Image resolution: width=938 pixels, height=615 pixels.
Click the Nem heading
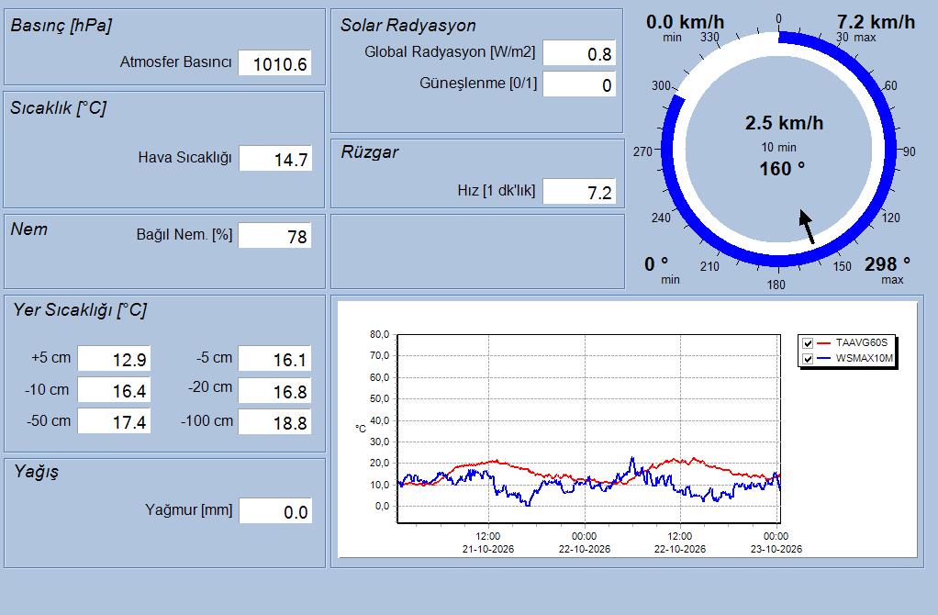[x=28, y=229]
